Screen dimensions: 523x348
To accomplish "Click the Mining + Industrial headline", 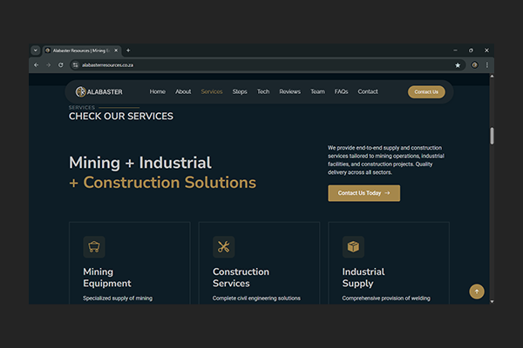I will [x=140, y=163].
